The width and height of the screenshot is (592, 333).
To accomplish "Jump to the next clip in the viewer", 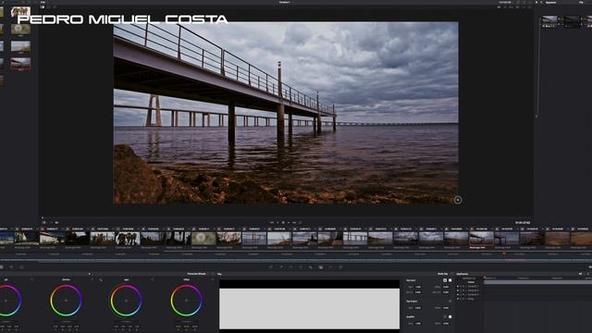I will [294, 223].
